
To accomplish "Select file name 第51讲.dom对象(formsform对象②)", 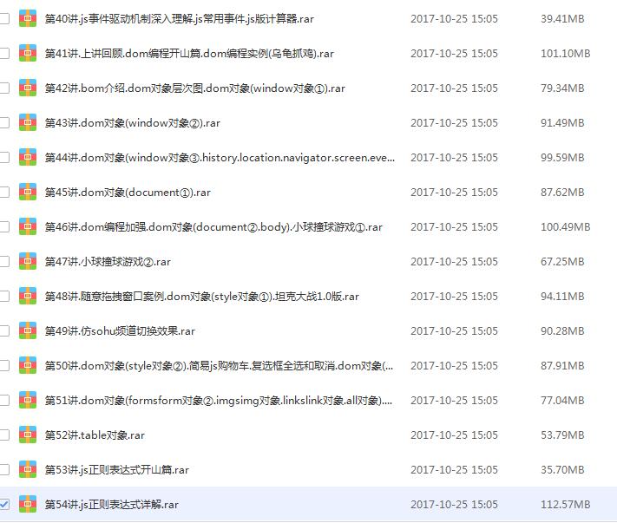I will coord(219,401).
